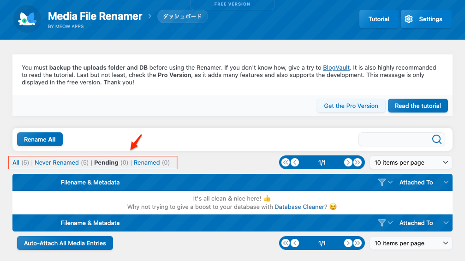Expand the top 'Attached To' column chevron

(446, 183)
